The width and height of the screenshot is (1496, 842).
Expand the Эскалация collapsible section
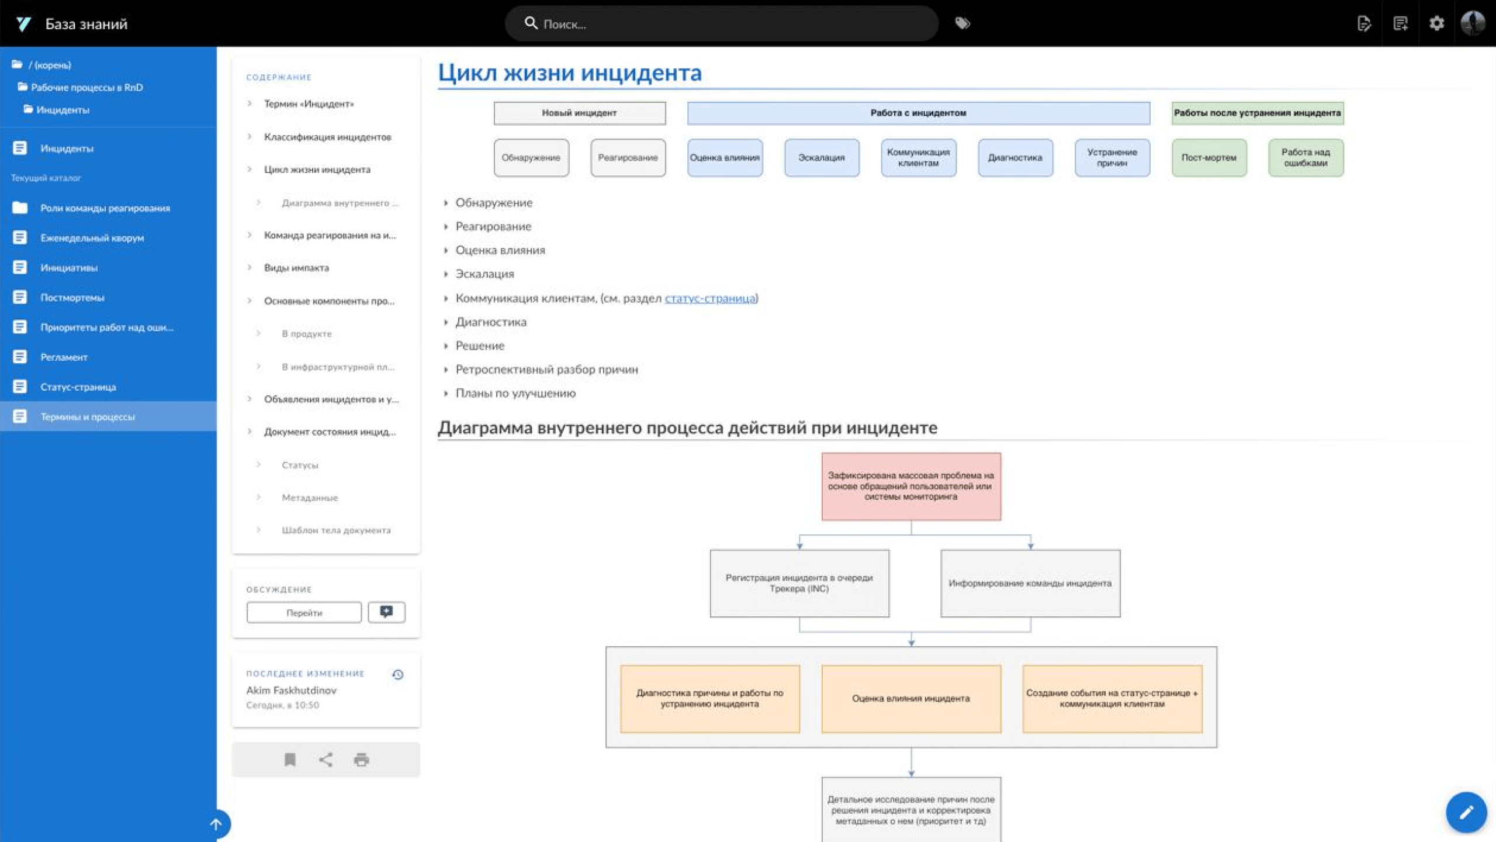coord(484,274)
